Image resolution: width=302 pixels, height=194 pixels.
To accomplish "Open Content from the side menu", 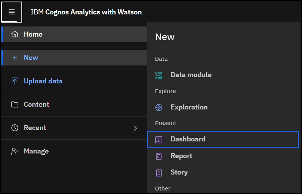I will 74,104.
